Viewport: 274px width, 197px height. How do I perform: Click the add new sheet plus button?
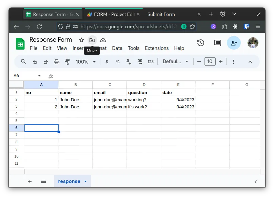pyautogui.click(x=30, y=181)
